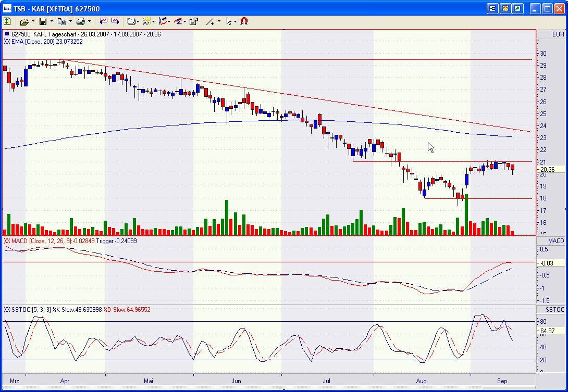Screen dimensions: 568x392
Task: Click the Sep month label on time axis
Action: [x=502, y=381]
